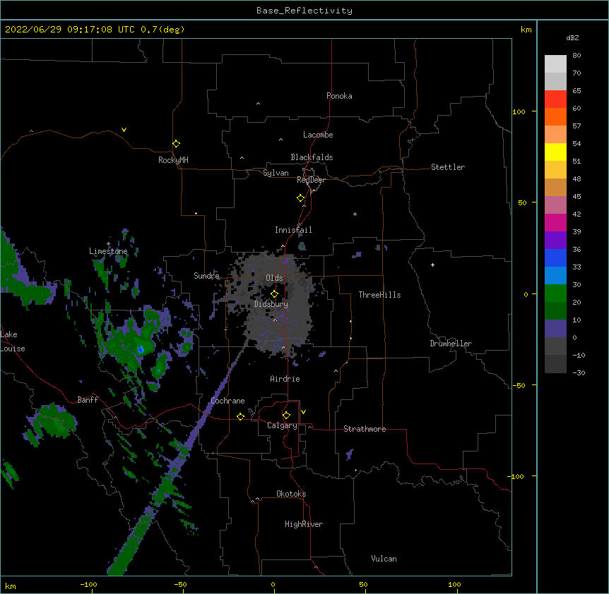Click the white asterisk marker east of Innisfail

355,214
